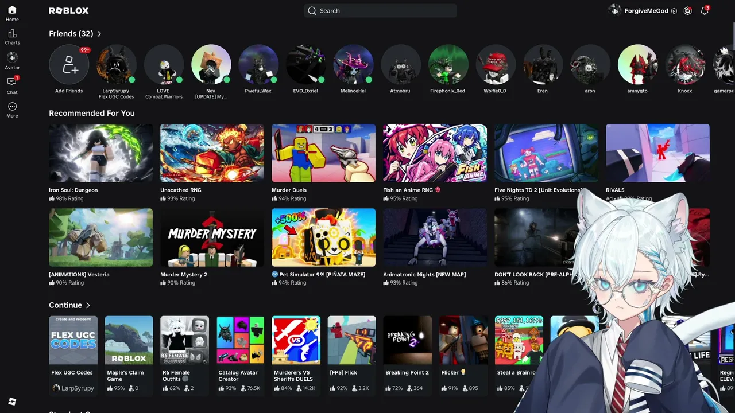Open the RIVALS ad thumbnail
Screen dimensions: 735x413
(x=658, y=153)
